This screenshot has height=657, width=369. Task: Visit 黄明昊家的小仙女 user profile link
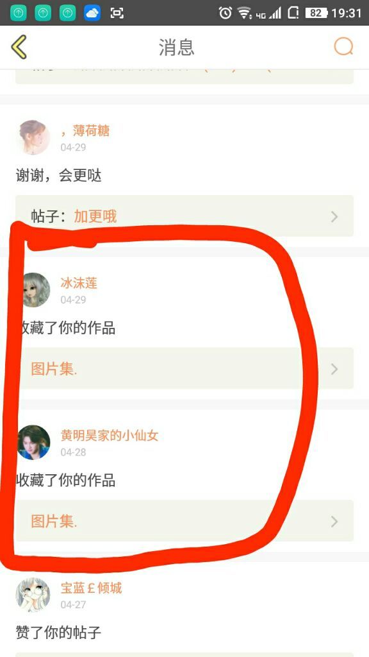coord(110,436)
